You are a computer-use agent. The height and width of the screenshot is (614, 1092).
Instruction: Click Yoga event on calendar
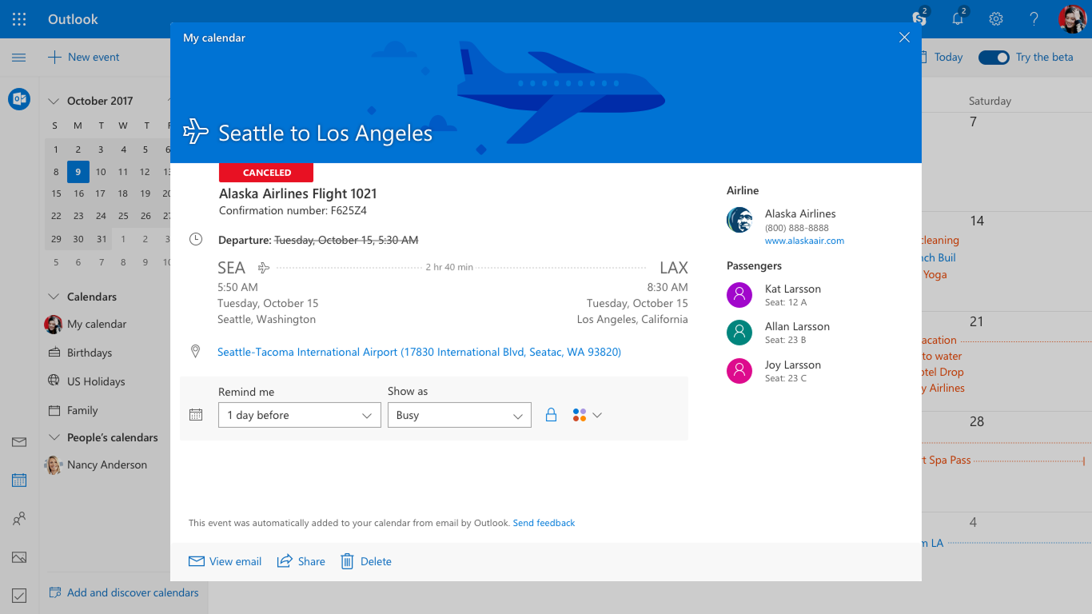click(935, 274)
